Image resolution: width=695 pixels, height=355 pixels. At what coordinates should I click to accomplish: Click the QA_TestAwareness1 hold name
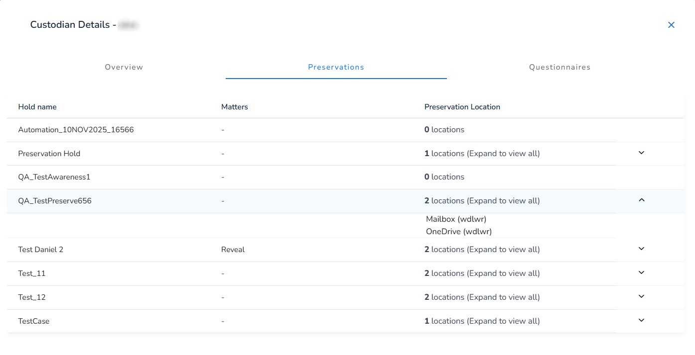click(x=54, y=177)
